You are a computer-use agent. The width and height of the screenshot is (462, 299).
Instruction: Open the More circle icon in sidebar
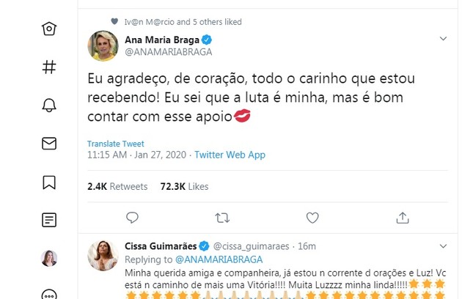[x=49, y=294]
